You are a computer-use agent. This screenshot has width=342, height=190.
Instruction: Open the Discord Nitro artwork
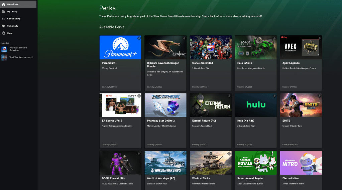(x=301, y=163)
